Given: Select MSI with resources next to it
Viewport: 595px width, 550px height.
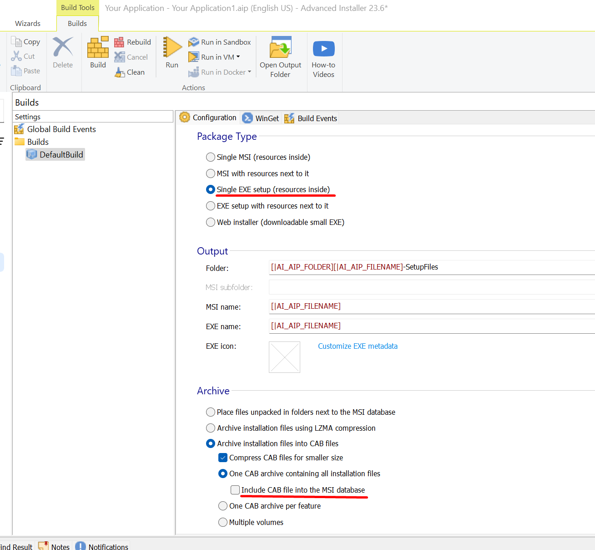Looking at the screenshot, I should click(x=211, y=173).
